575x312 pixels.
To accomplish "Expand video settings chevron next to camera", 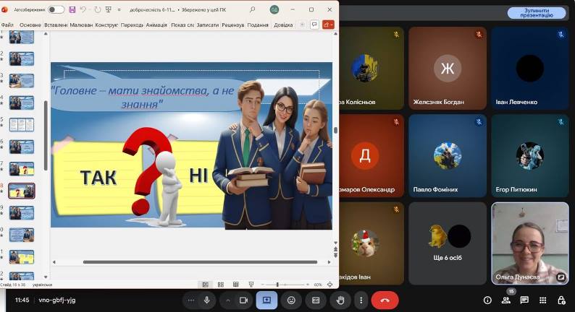I will click(227, 300).
